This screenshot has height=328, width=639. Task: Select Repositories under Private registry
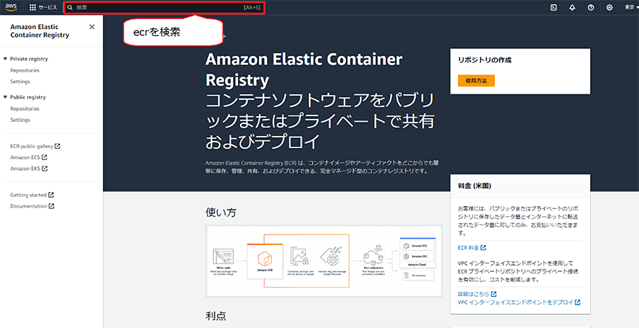coord(25,70)
